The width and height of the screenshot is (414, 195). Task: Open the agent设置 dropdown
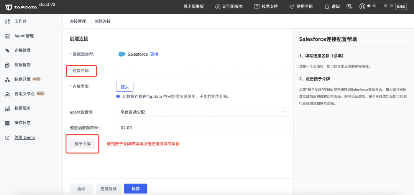pos(203,112)
